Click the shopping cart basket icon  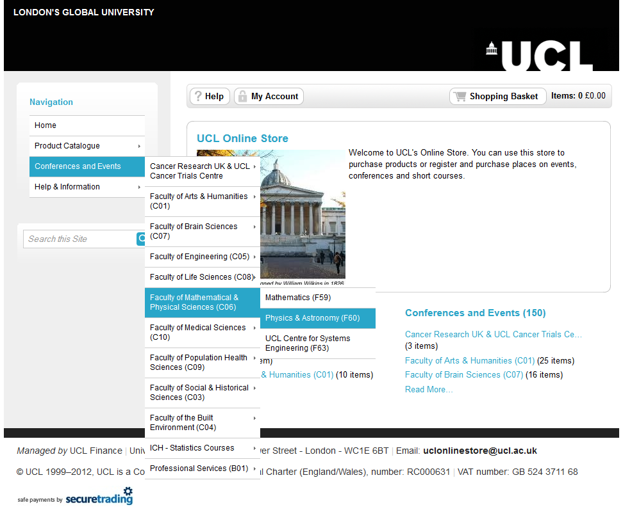460,96
